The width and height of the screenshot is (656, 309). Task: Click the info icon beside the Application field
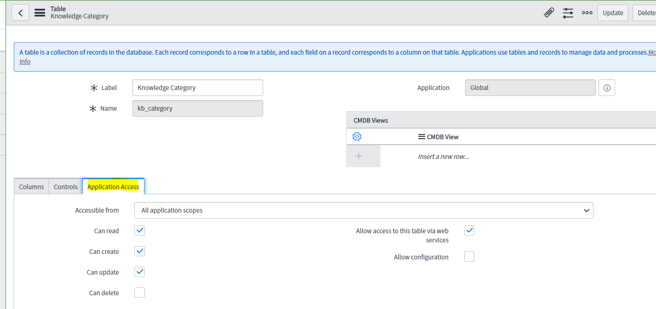click(x=606, y=88)
